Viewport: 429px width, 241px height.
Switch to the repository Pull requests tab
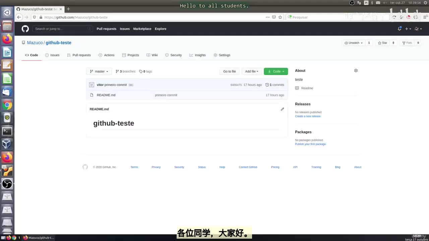click(79, 55)
